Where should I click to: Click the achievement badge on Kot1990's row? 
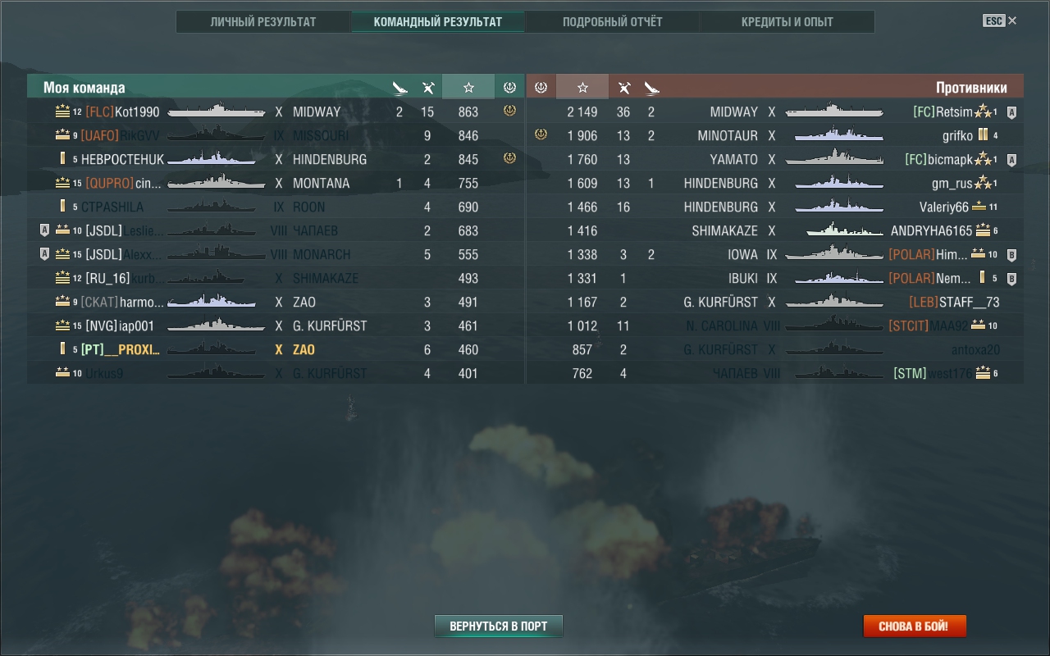tap(509, 111)
